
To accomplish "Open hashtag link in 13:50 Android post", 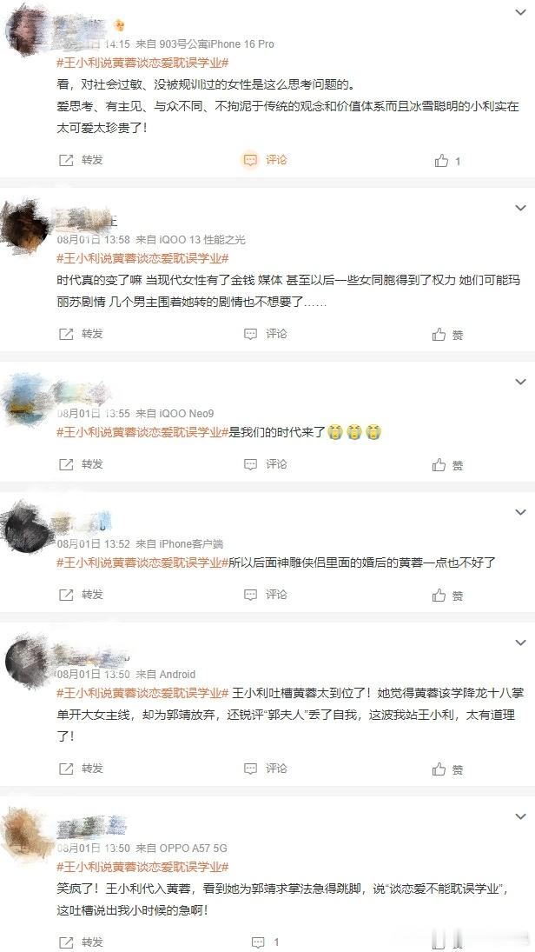I will [x=142, y=693].
